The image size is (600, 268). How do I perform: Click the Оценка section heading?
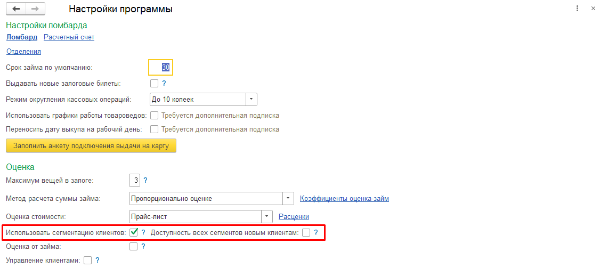[x=20, y=167]
